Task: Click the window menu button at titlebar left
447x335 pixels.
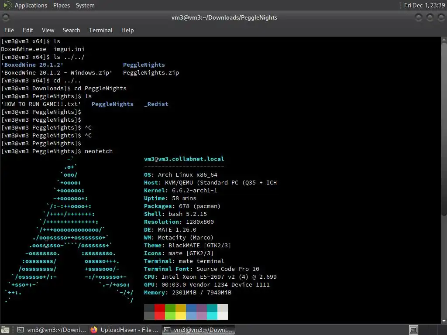Action: click(6, 17)
